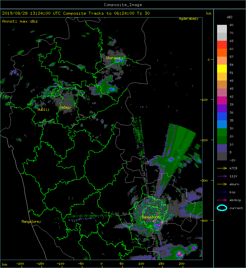
Task: Click the '50' x-axis tick label
Action: point(121,264)
